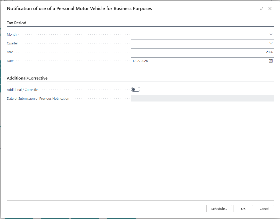Click the greyed-out previous notification date field
280x219 pixels.
pyautogui.click(x=202, y=98)
